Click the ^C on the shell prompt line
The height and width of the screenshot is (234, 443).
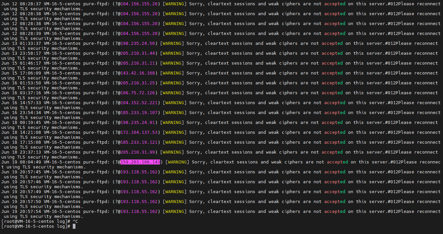(75, 221)
